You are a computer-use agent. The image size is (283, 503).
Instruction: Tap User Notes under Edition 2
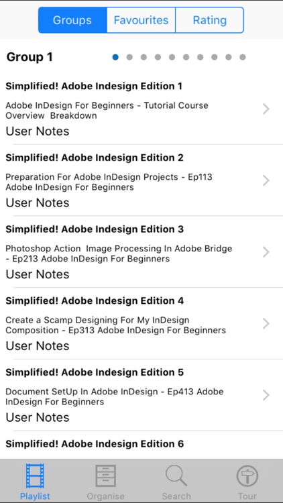[x=38, y=203]
